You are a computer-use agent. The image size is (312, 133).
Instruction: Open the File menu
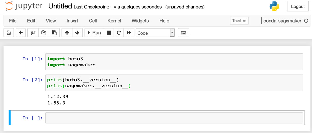pos(13,21)
